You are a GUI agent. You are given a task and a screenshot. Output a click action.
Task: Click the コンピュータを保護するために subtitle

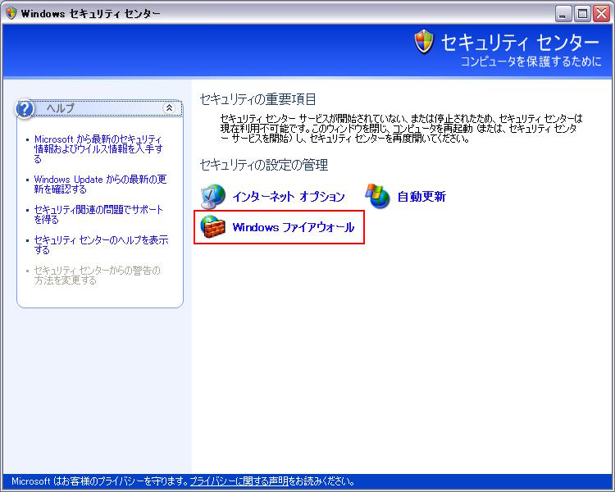pyautogui.click(x=531, y=61)
